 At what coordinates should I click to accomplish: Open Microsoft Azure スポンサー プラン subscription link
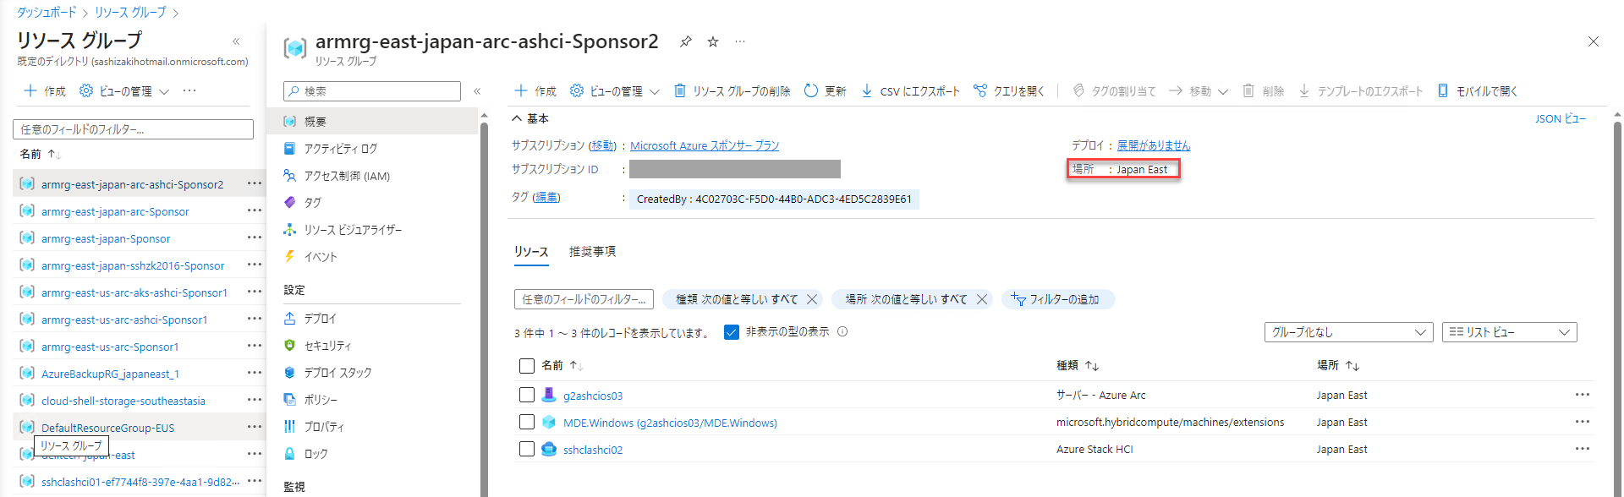click(x=705, y=145)
